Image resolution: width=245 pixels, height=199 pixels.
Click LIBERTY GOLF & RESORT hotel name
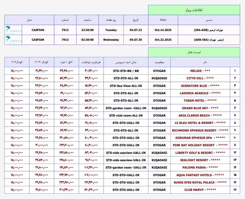(x=200, y=153)
